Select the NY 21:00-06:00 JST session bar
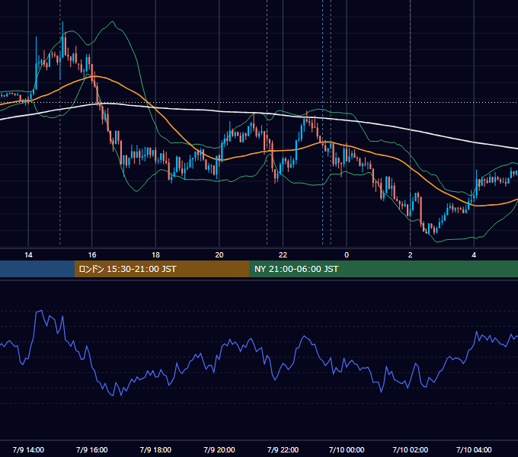Viewport: 518px width, 457px height. coord(383,269)
